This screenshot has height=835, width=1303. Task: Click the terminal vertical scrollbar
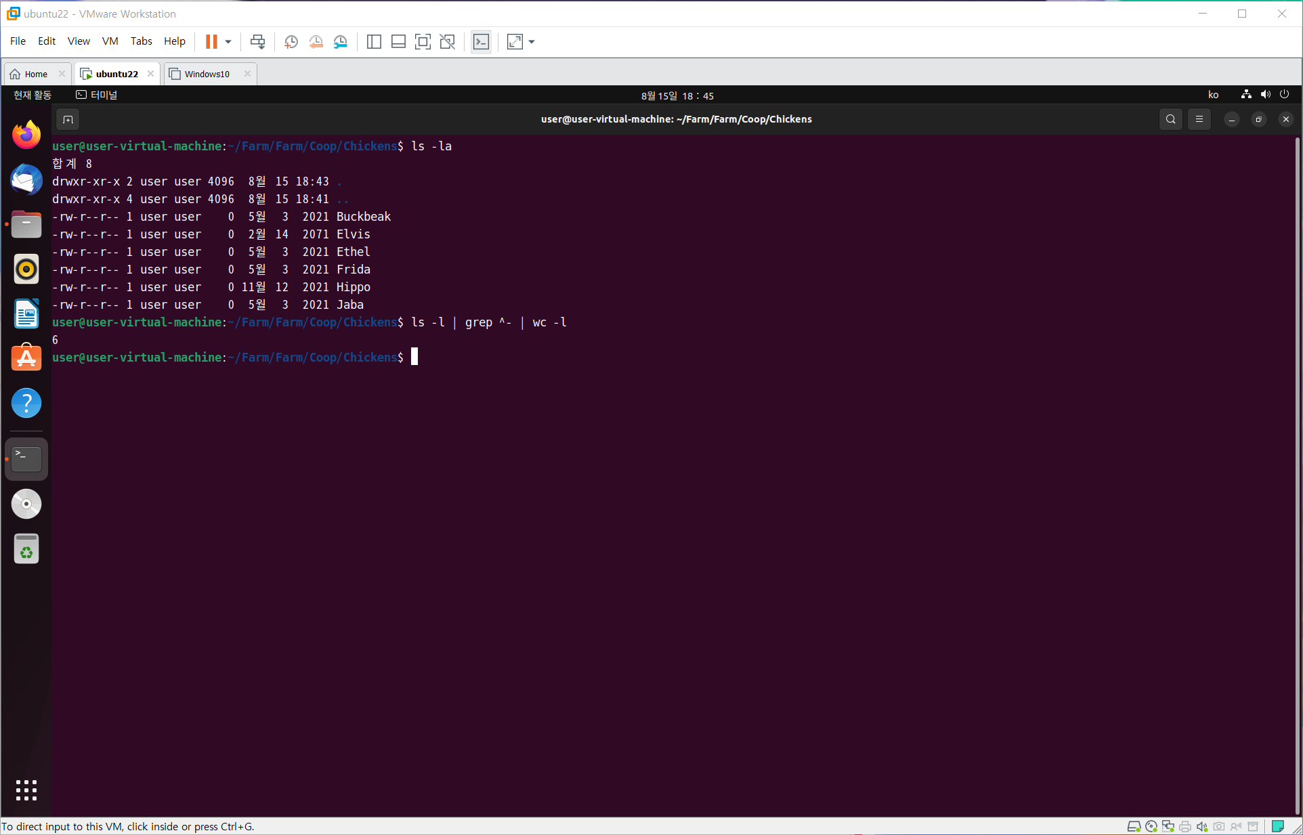[1297, 474]
